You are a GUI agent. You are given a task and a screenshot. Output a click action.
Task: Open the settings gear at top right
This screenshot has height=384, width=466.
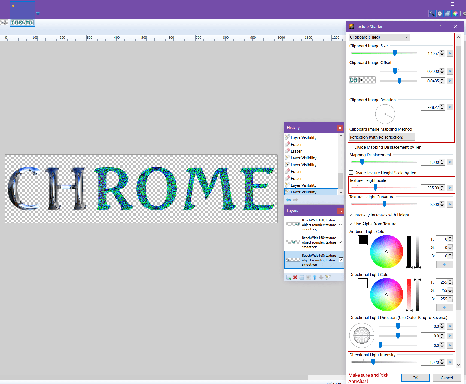pos(464,14)
